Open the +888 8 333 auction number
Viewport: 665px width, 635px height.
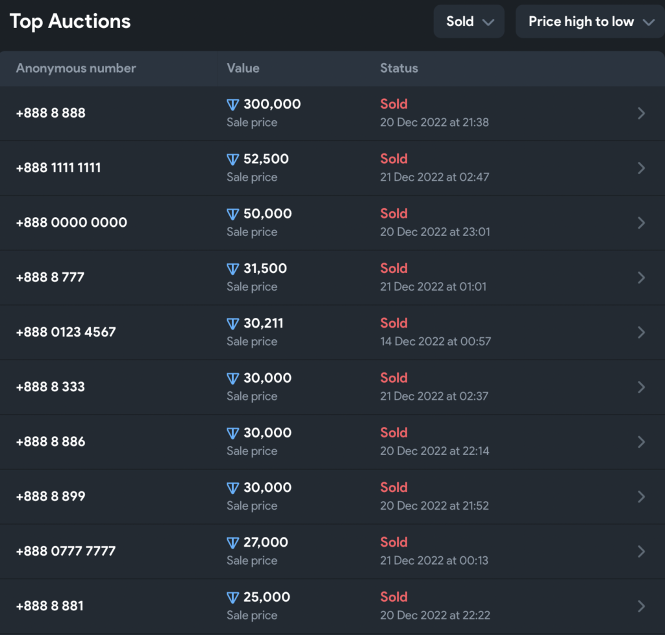(x=51, y=387)
